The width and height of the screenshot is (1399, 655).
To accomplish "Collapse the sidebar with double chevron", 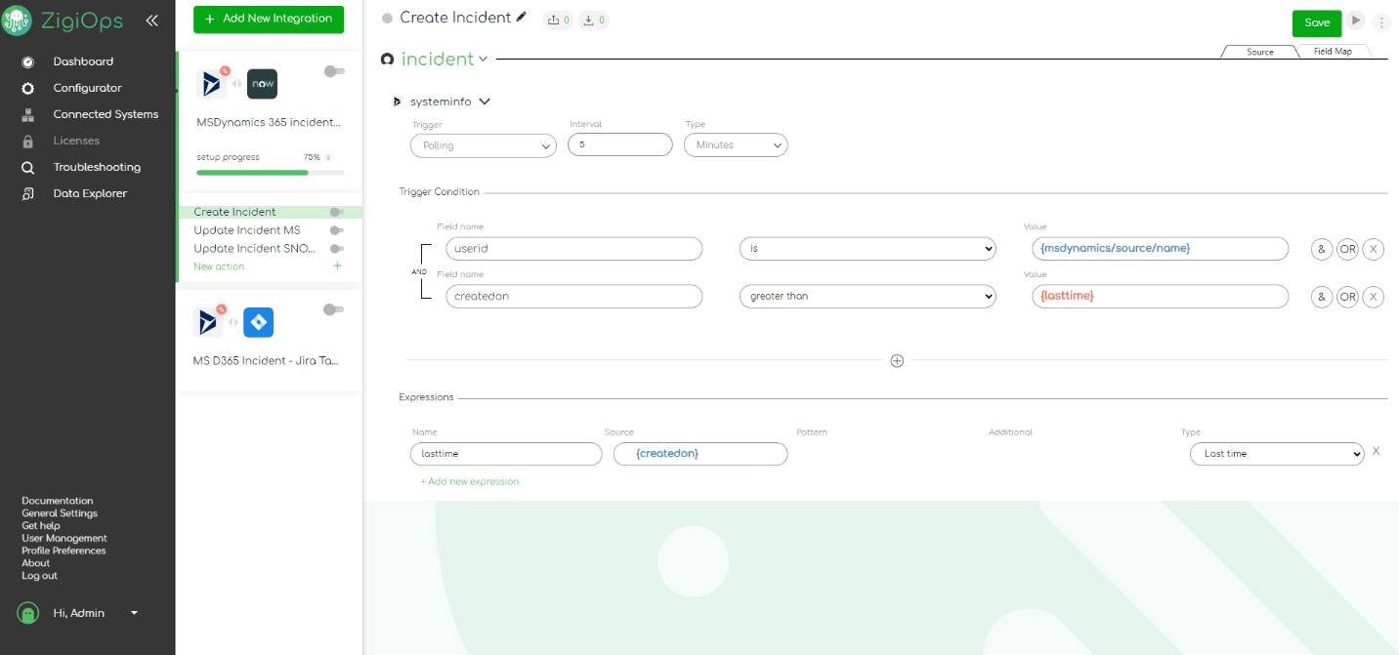I will click(151, 20).
